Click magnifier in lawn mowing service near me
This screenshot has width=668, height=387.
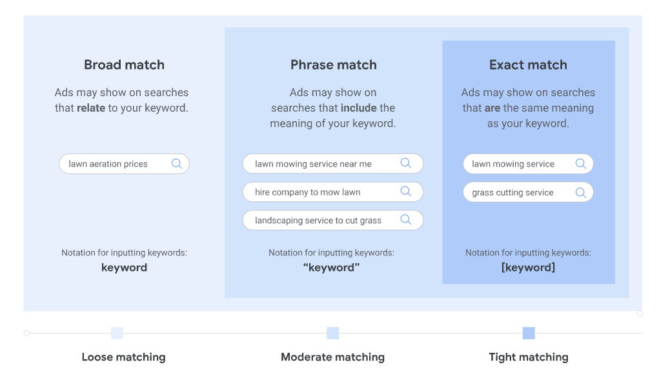[x=405, y=163]
